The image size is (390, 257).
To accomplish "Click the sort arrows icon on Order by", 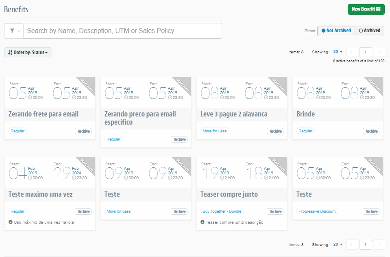I will 10,53.
